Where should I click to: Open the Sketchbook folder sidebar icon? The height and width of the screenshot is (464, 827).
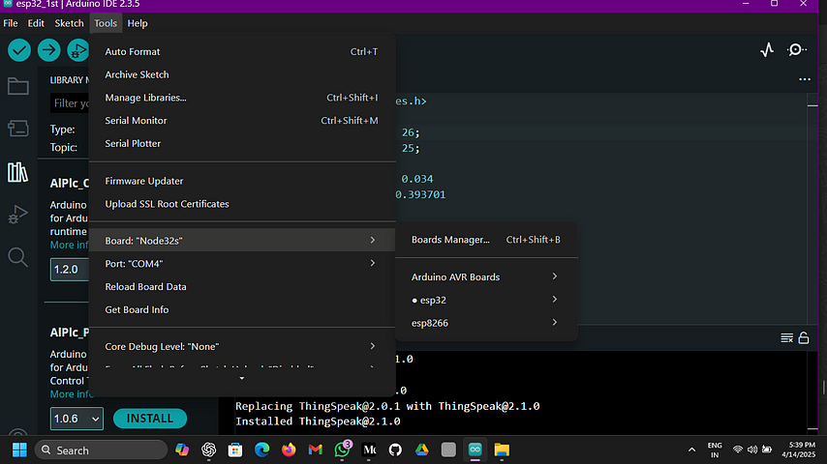pyautogui.click(x=18, y=86)
